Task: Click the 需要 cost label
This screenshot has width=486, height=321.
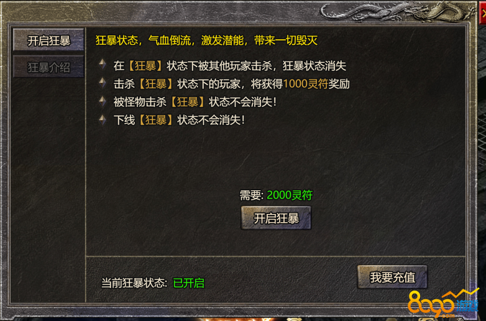Action: (251, 195)
